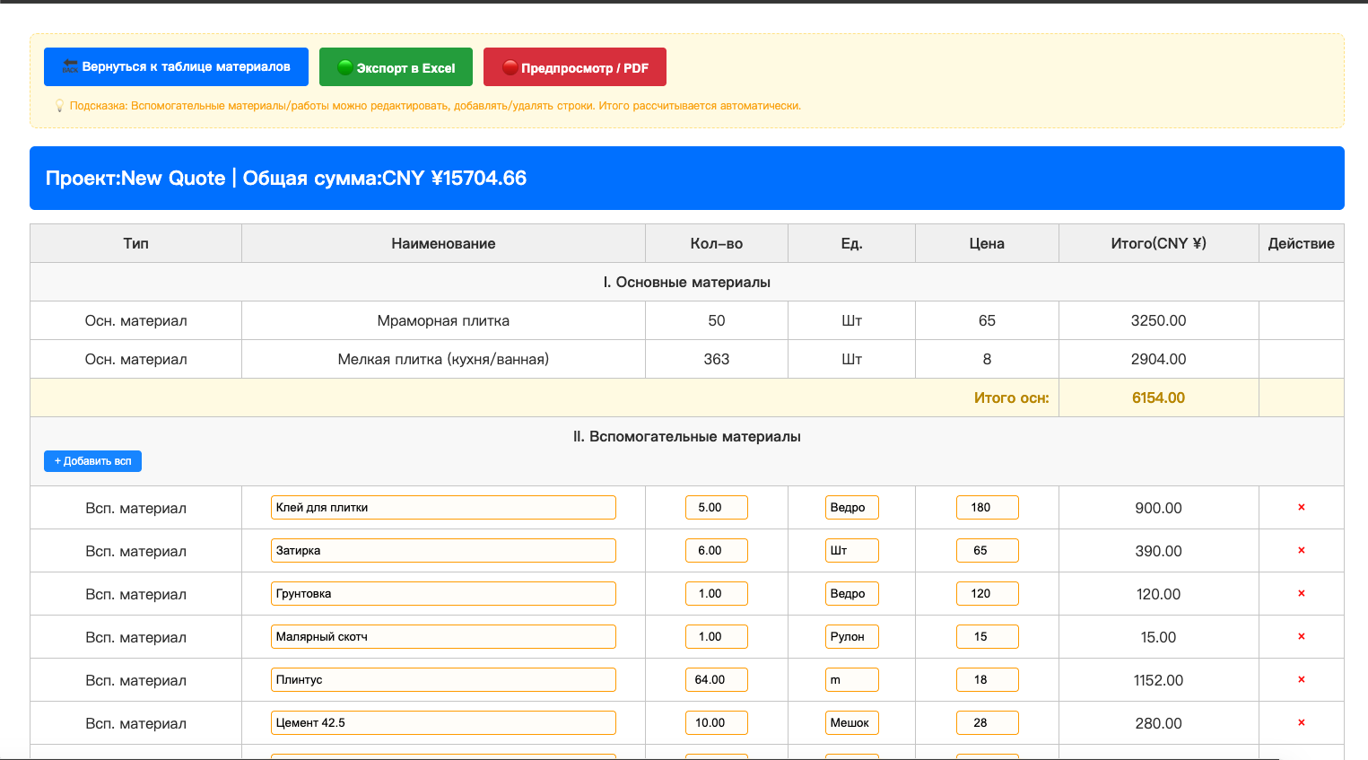Click the II. Вспомогательные материалы section title
The width and height of the screenshot is (1368, 760).
(687, 437)
